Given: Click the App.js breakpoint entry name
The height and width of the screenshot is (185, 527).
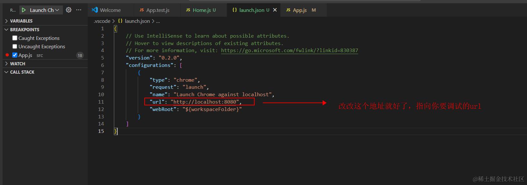Looking at the screenshot, I should (x=25, y=55).
